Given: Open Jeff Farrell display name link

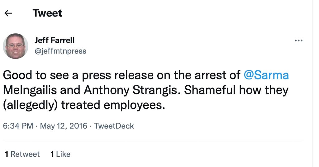Looking at the screenshot, I should click(55, 40).
